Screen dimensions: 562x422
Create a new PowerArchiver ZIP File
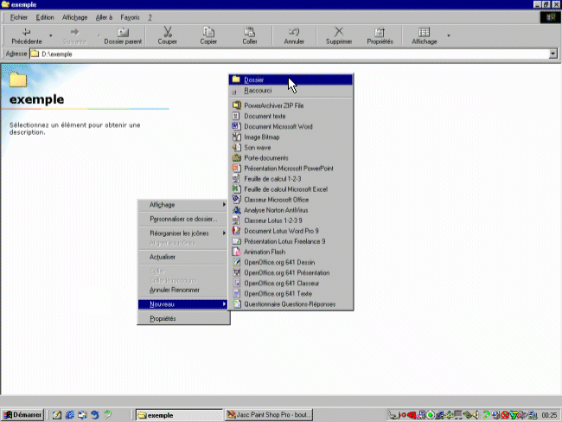click(291, 105)
